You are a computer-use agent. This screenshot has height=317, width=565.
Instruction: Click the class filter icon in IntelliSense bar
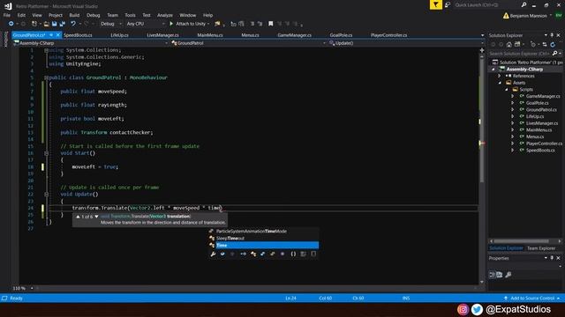(x=253, y=254)
